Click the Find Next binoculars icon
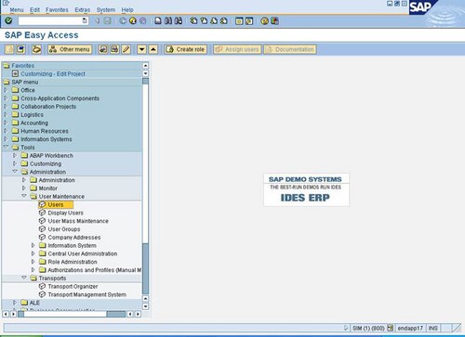Viewport: 465px width, 337px height. 179,20
